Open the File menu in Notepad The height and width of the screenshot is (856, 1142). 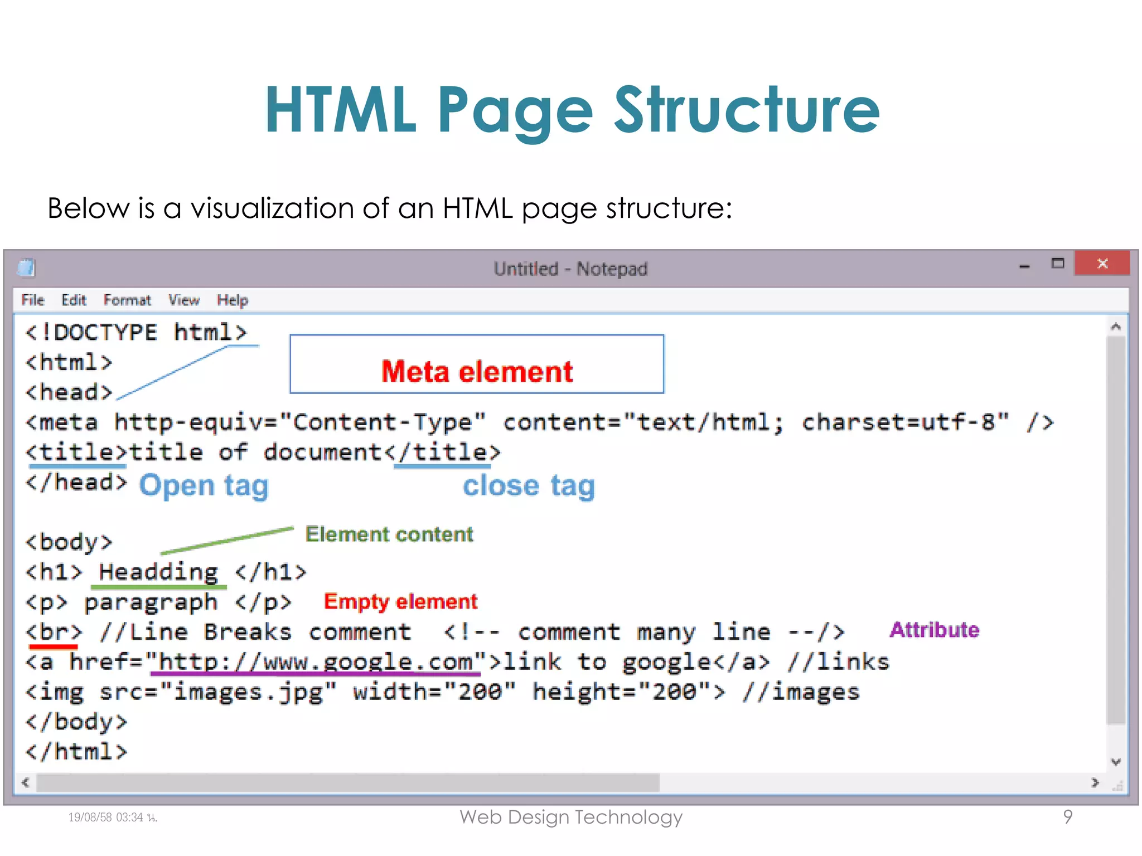click(32, 300)
